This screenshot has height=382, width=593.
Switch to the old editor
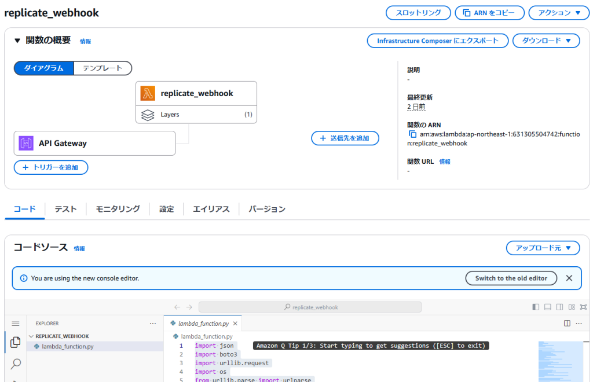511,278
